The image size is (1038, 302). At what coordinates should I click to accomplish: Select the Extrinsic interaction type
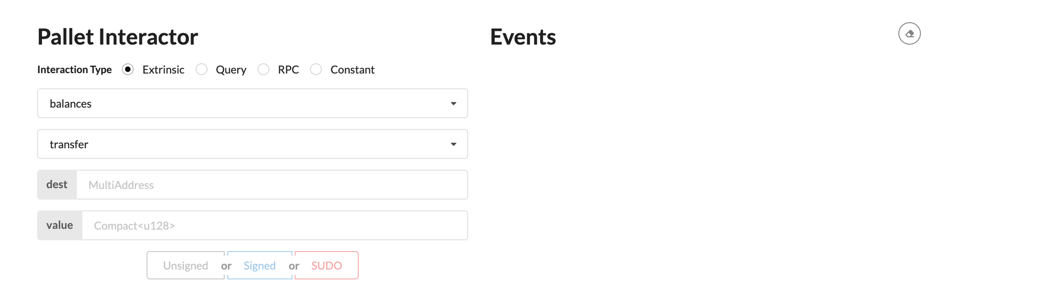click(128, 69)
